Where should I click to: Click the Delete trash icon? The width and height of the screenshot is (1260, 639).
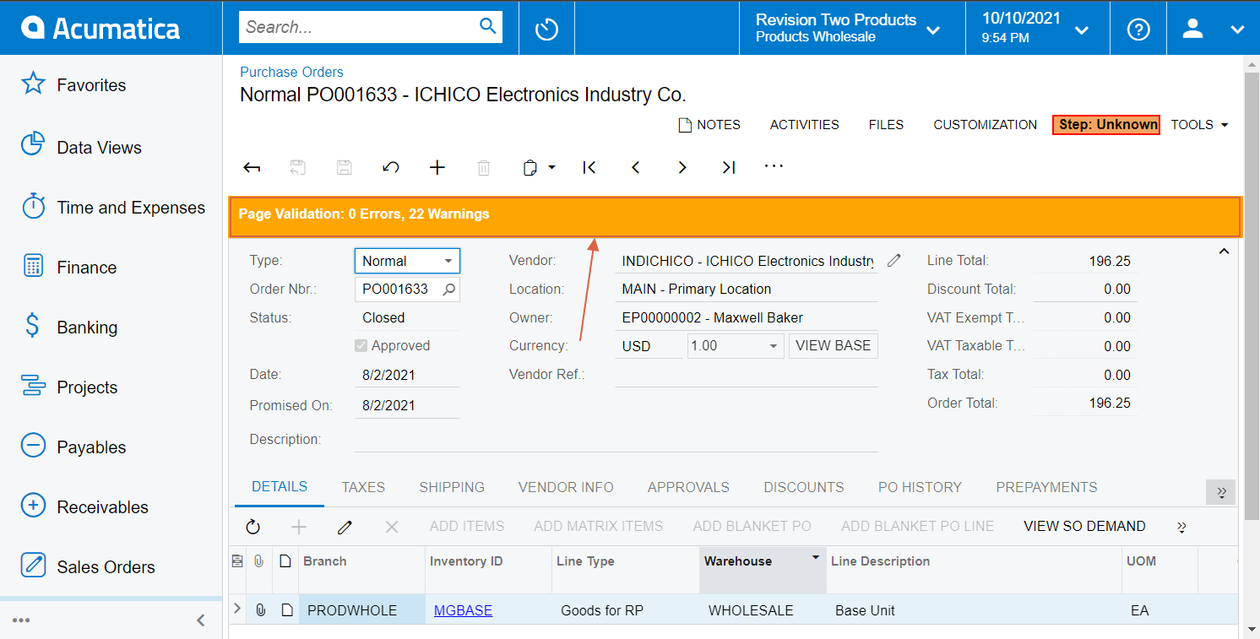pos(483,167)
